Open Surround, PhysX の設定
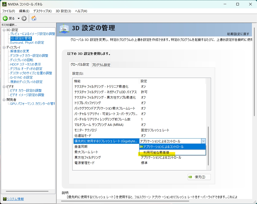Image resolution: width=257 pixels, height=204 pixels. point(27,43)
